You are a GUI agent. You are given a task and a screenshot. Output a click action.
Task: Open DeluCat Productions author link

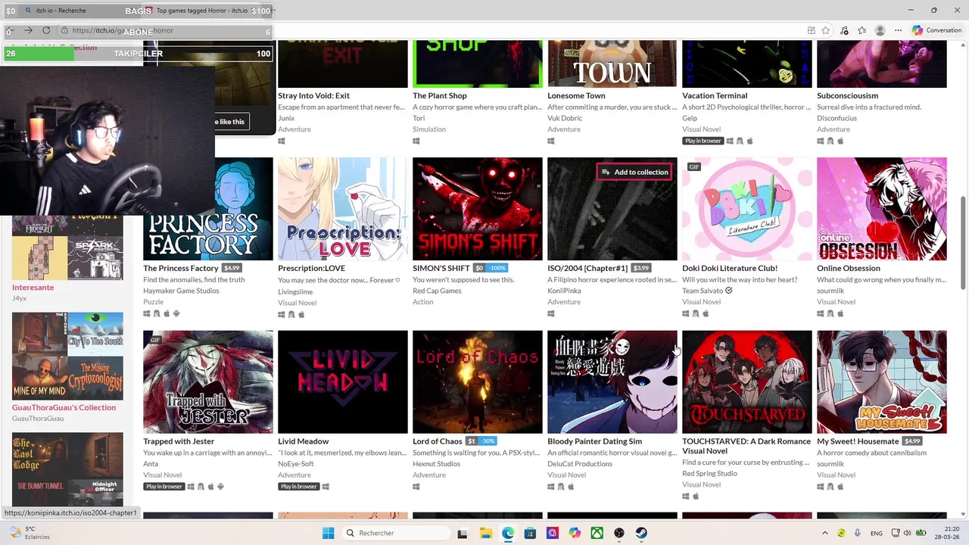[x=580, y=464]
